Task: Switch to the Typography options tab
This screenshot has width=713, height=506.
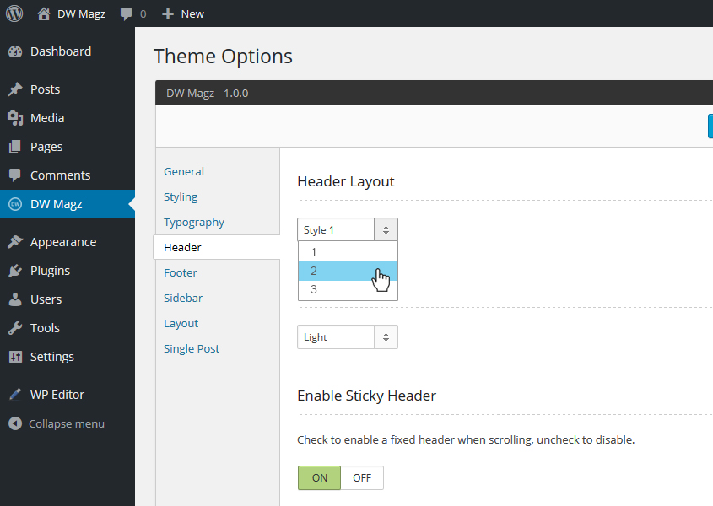Action: [x=194, y=223]
